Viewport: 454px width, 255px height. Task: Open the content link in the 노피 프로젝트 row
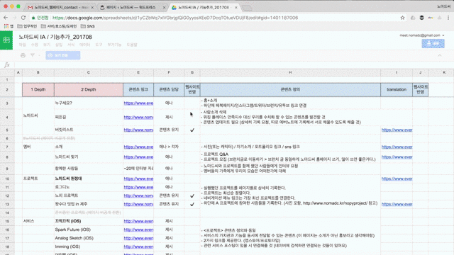[138, 195]
